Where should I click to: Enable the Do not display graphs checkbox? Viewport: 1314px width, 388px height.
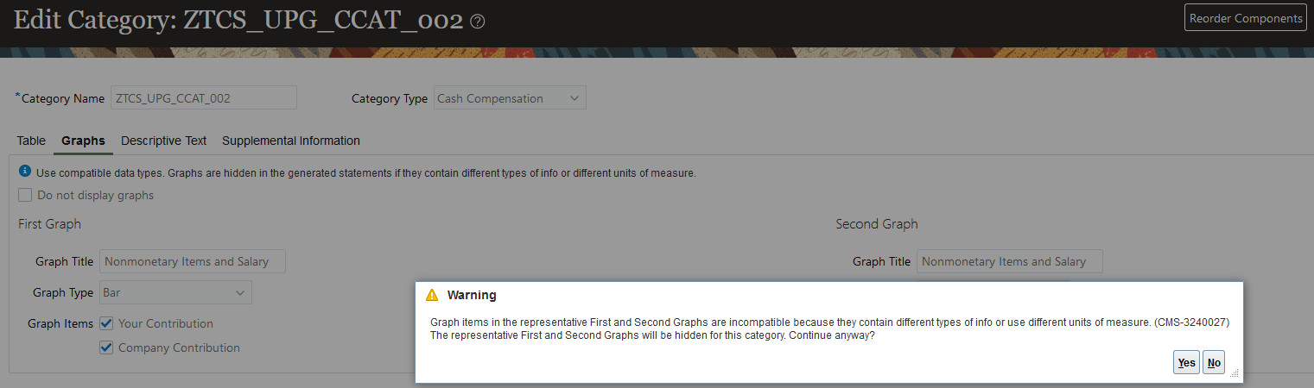click(25, 195)
